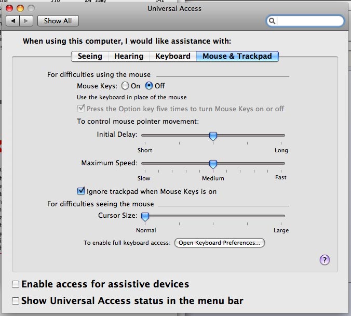
Task: Click 'To control mouse pointer movement:' text
Action: [138, 121]
